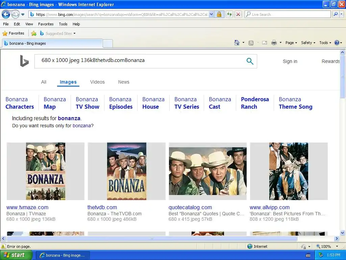Screen dimensions: 346x260
Task: Click vertical scrollbar up arrow
Action: pos(343,52)
